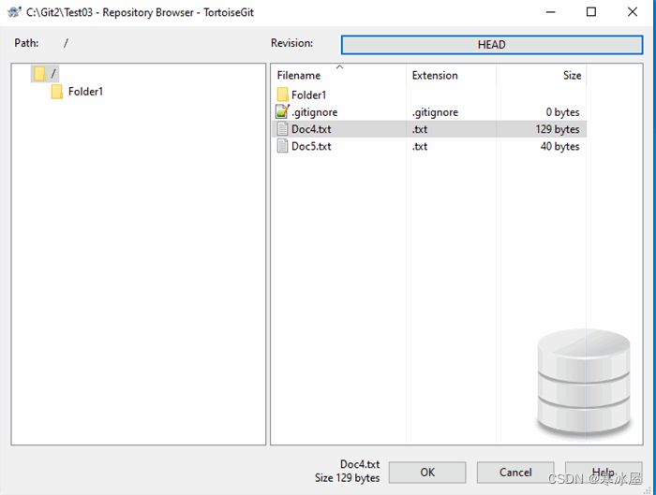This screenshot has height=495, width=656.
Task: Select the Doc5.txt filename
Action: (x=311, y=147)
